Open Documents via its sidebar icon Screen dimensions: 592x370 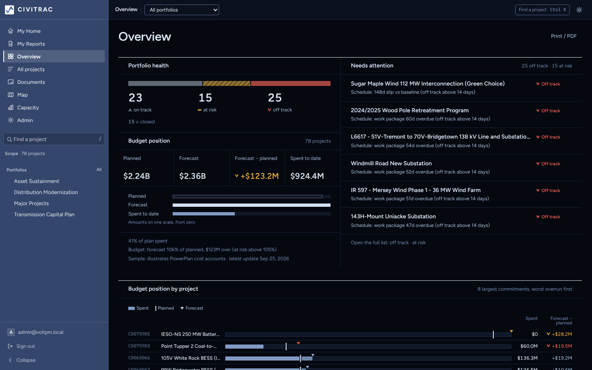point(11,82)
